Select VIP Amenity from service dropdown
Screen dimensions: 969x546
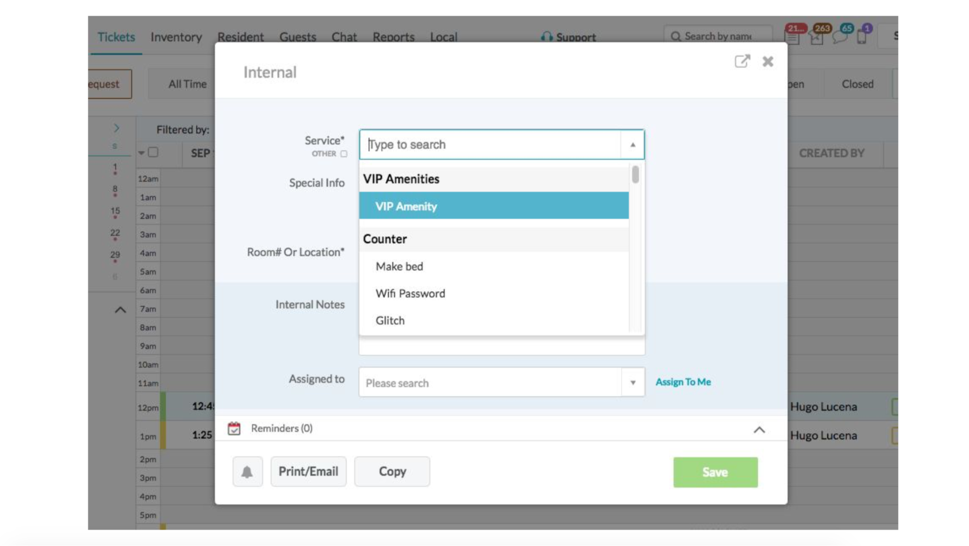[x=494, y=206]
